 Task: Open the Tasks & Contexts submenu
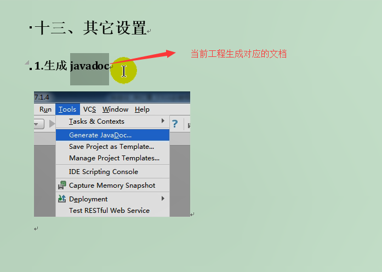pos(112,121)
